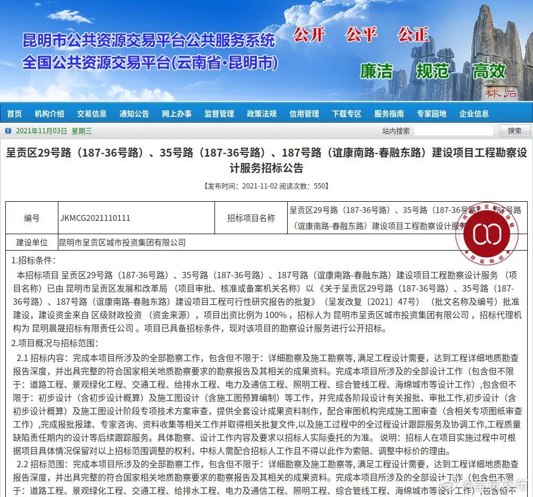Go to 交易信息 section
533x497 pixels.
[92, 114]
